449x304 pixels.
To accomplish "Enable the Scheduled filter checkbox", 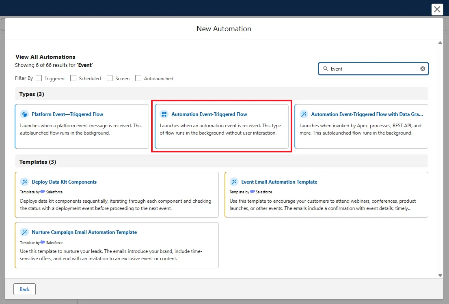I will 73,78.
